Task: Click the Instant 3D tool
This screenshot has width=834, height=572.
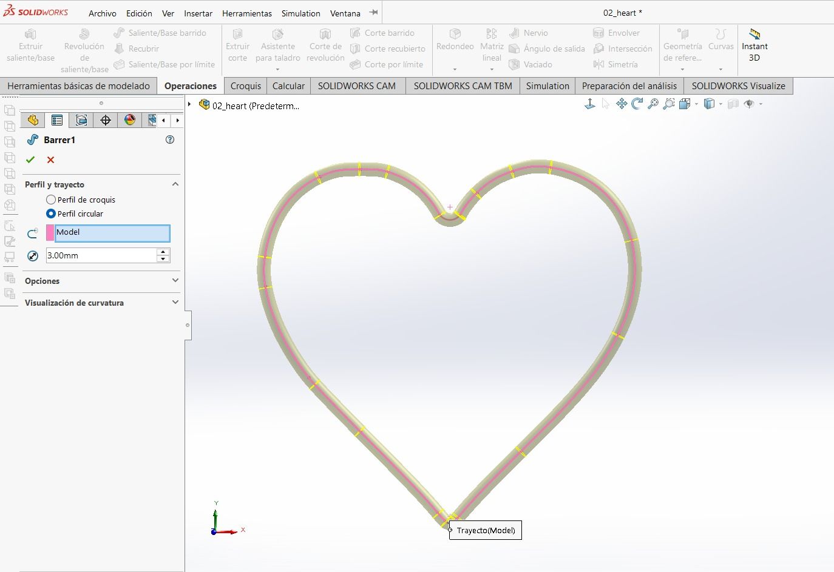Action: pos(754,45)
